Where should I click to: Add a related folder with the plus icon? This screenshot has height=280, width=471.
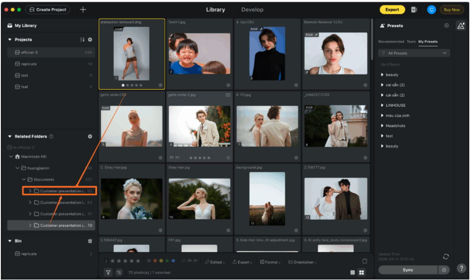point(90,136)
